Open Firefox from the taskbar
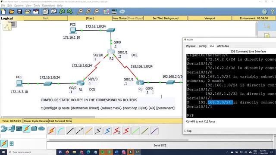276x155 pixels. click(67, 152)
